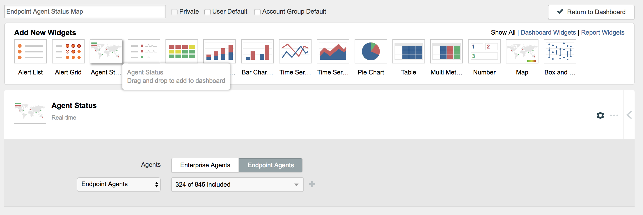Check the Account Group Default option
Viewport: 643px width, 215px height.
click(x=257, y=12)
